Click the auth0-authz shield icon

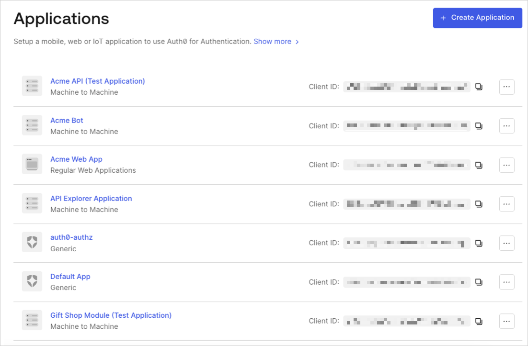32,242
